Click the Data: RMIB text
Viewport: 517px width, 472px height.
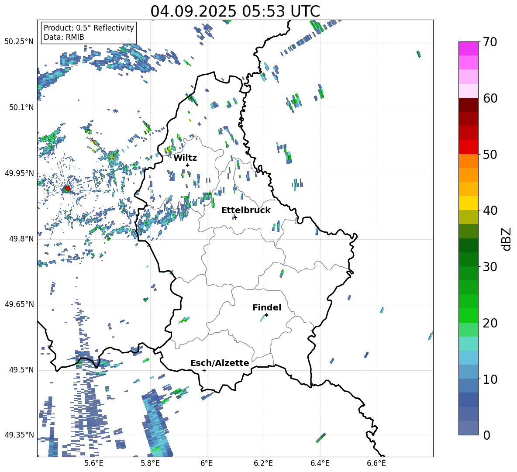pyautogui.click(x=64, y=37)
